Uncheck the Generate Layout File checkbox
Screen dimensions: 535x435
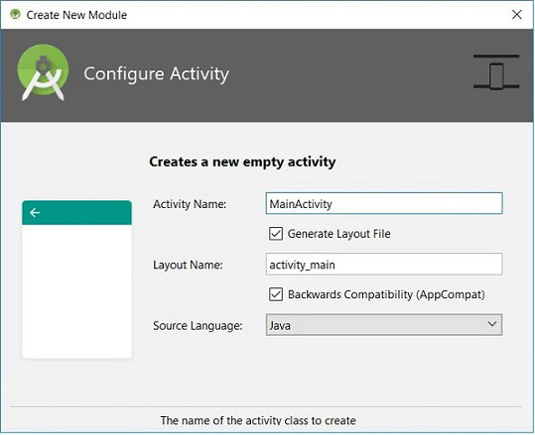point(276,234)
